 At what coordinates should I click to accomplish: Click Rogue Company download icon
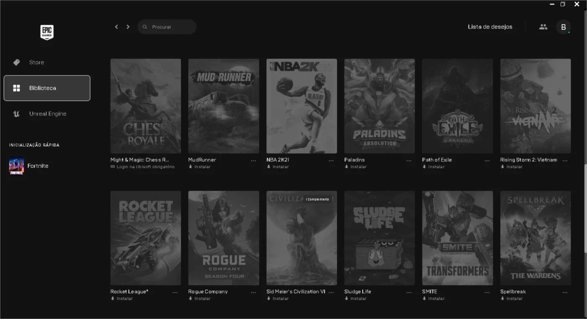point(190,298)
